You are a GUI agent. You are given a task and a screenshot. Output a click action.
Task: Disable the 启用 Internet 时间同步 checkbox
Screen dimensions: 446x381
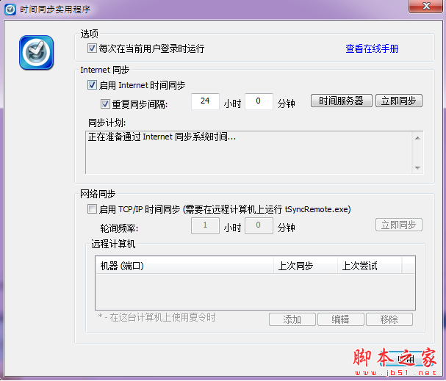point(92,85)
